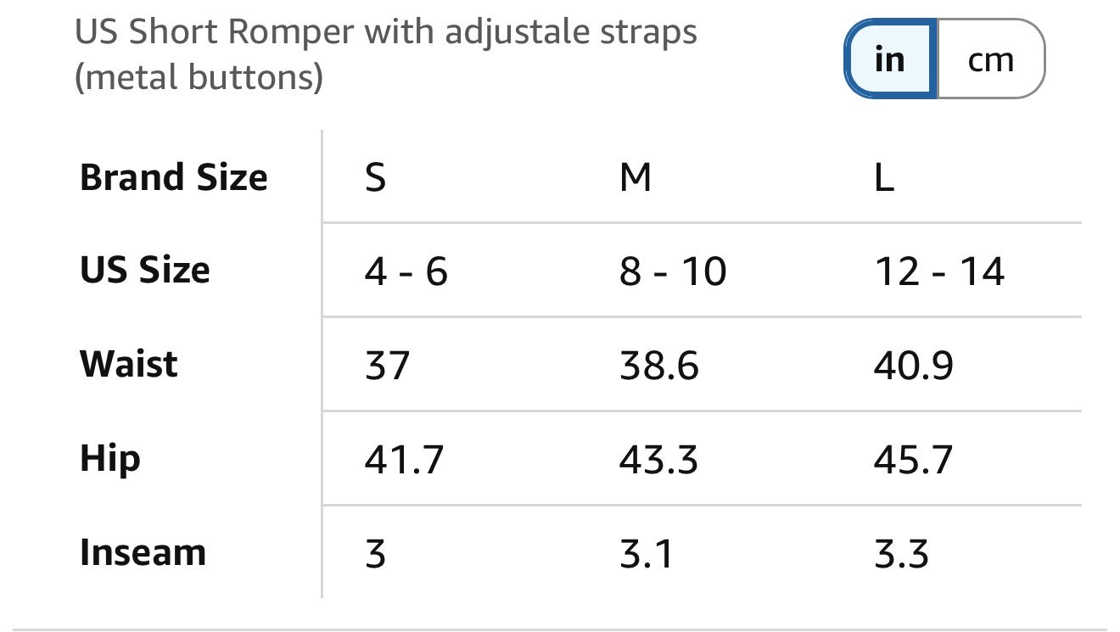
Task: Click the 4 - 6 US size value
Action: point(406,271)
